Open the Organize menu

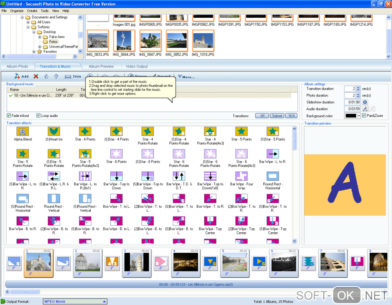pos(17,11)
